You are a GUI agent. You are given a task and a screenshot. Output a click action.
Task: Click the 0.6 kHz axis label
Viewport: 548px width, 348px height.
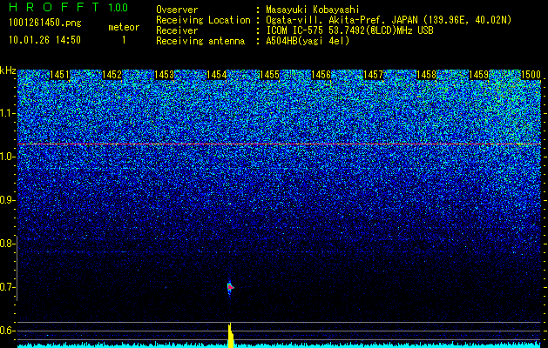7,331
